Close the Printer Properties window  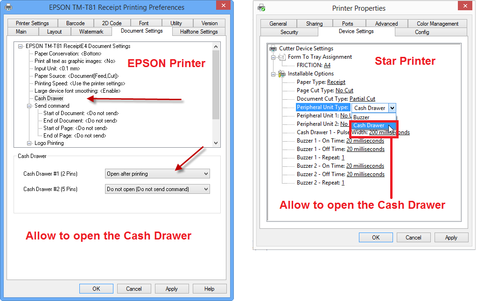click(x=465, y=6)
